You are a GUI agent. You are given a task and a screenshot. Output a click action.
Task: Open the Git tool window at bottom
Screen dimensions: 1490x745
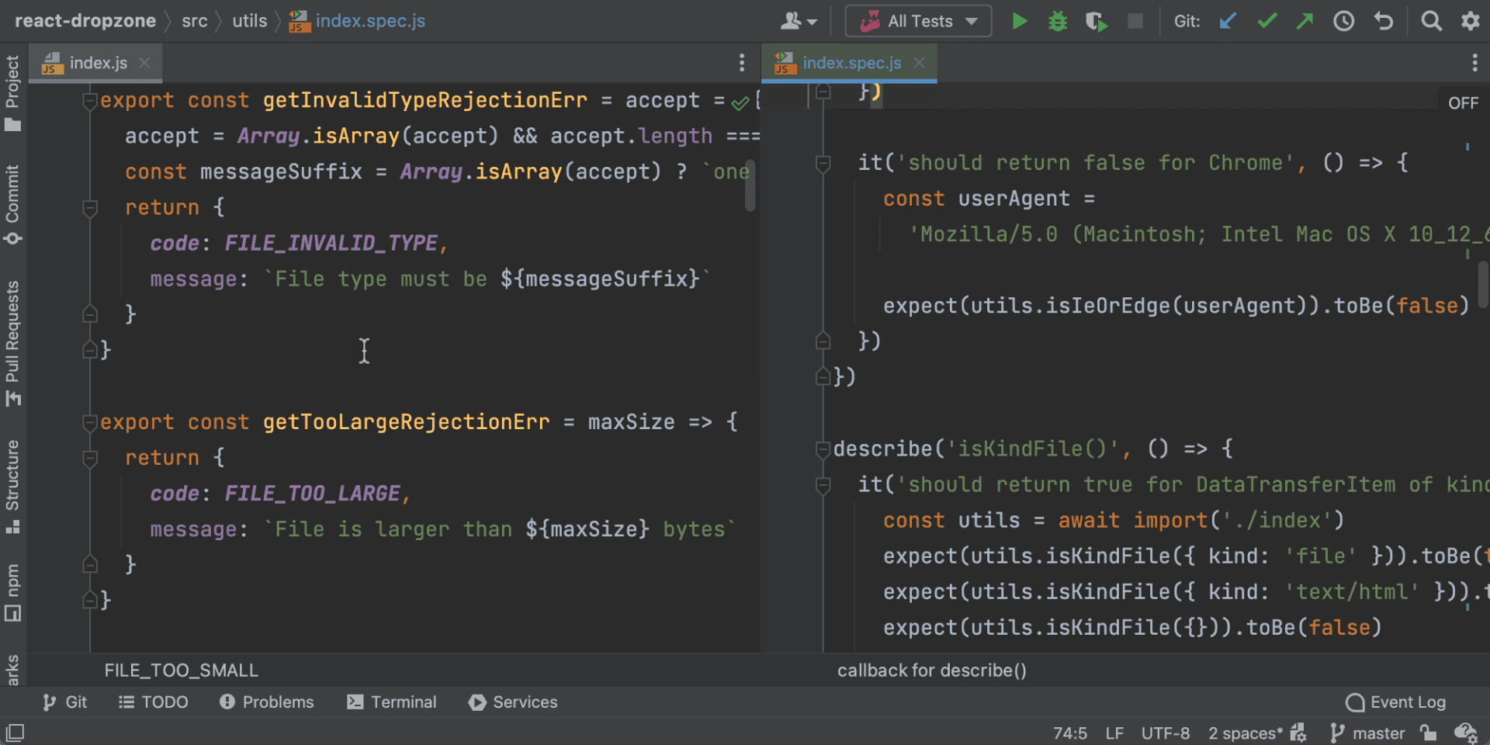click(65, 702)
